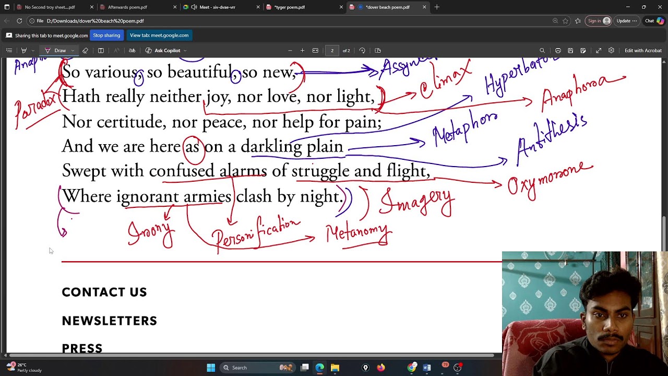The height and width of the screenshot is (376, 668).
Task: Toggle the Draw tool
Action: pyautogui.click(x=55, y=51)
